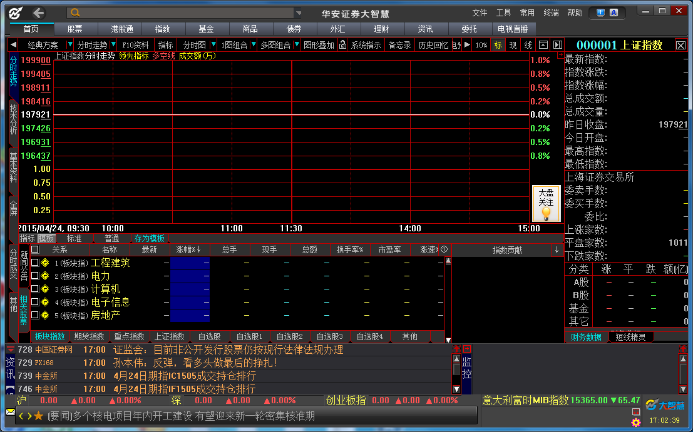Viewport: 693px width, 432px height.
Task: Click the back arrow in title bar
Action: coord(39,13)
